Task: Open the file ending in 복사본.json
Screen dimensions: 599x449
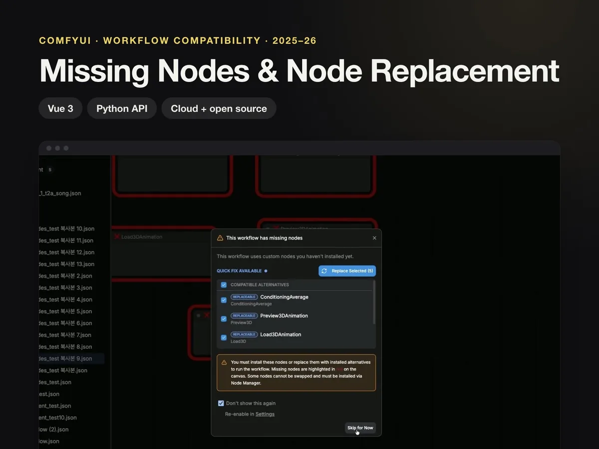Action: tap(63, 371)
